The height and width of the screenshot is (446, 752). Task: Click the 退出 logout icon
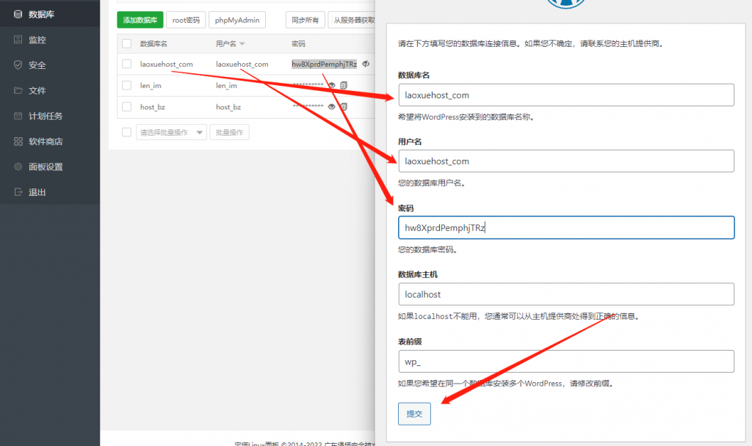(x=18, y=192)
